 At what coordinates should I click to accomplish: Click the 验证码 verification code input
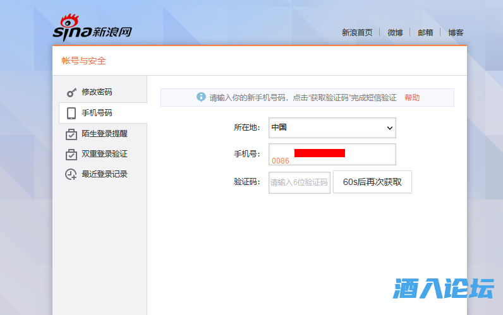(x=299, y=182)
